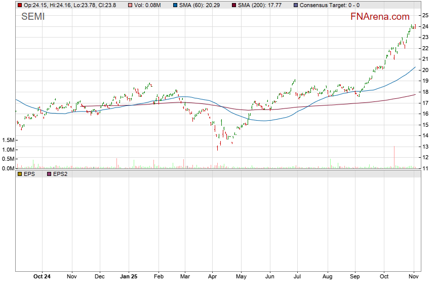
Task: Click the Jul label on the time axis
Action: [298, 277]
